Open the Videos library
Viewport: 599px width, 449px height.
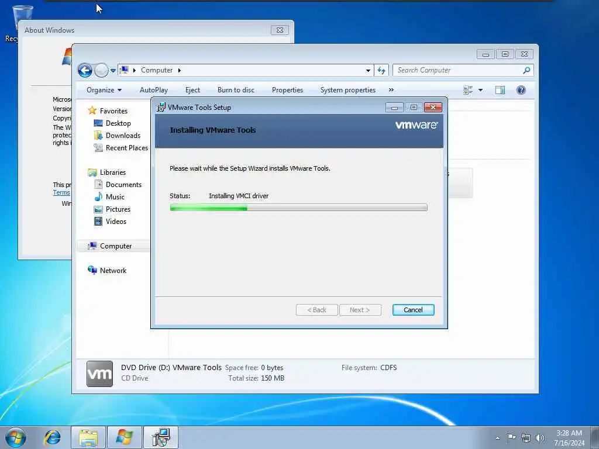click(116, 222)
